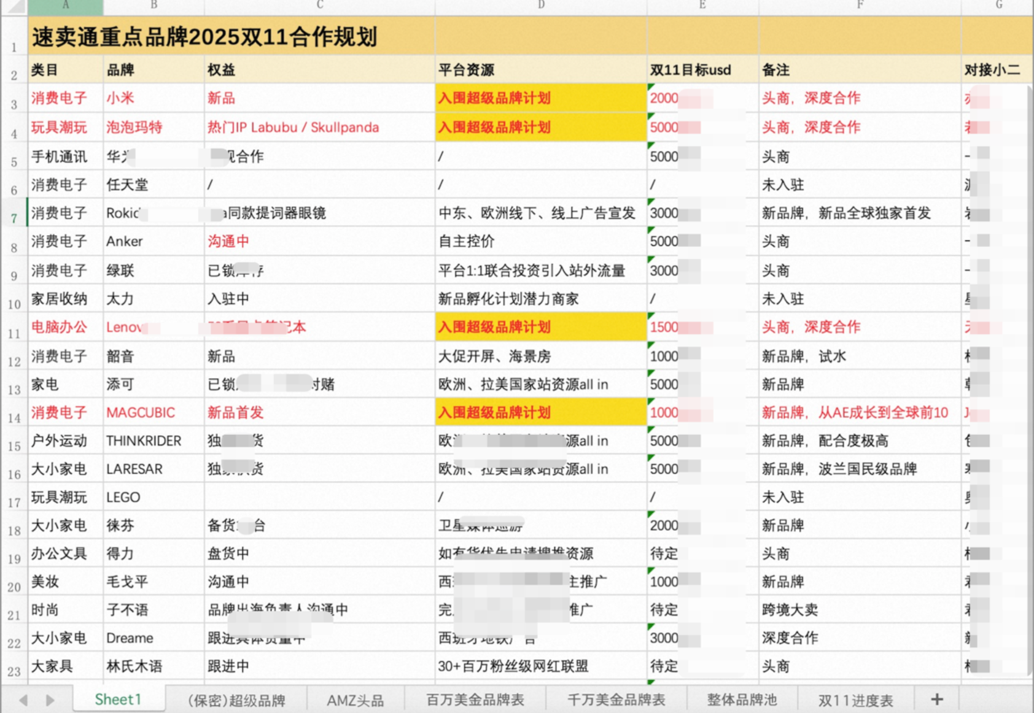Switch to the (保密)超级品牌 sheet tab
The height and width of the screenshot is (713, 1034).
point(236,700)
